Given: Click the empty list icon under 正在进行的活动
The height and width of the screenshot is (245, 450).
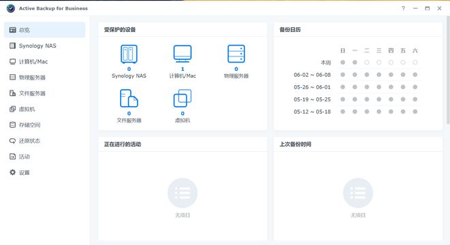Looking at the screenshot, I should tap(183, 193).
